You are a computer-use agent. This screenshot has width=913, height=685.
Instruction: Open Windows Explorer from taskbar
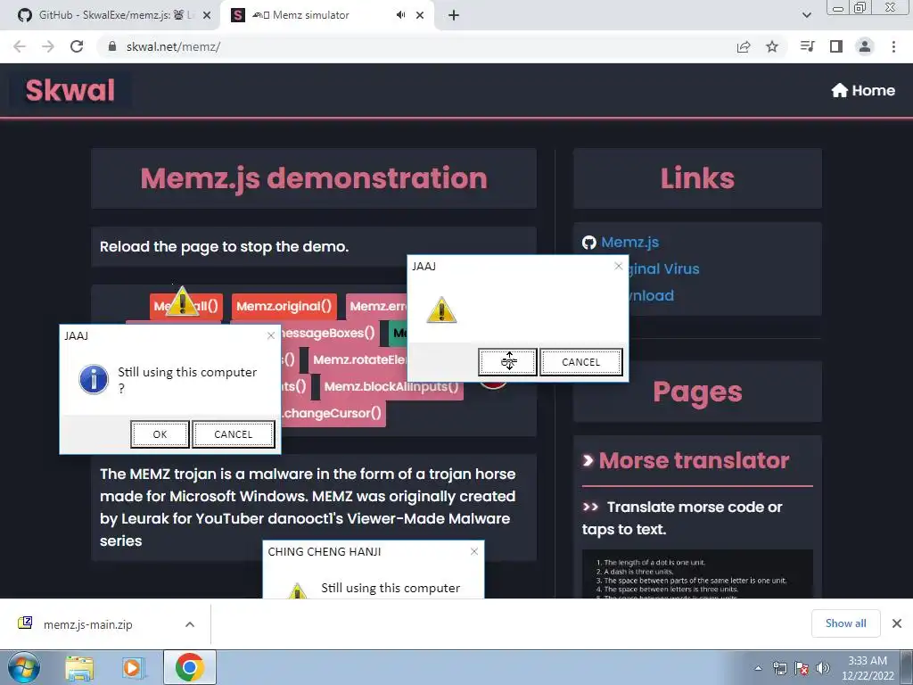[79, 668]
